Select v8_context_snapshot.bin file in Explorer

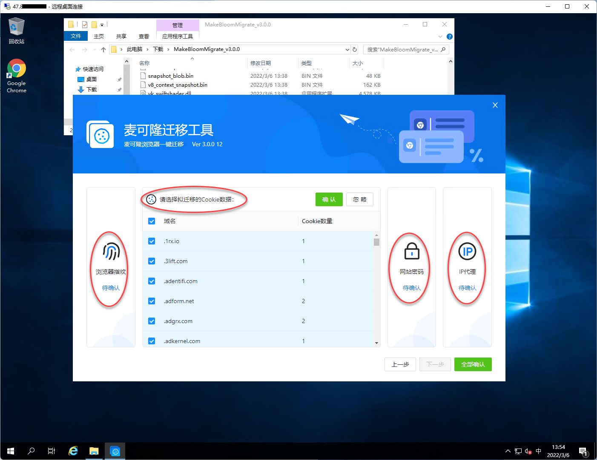click(178, 85)
